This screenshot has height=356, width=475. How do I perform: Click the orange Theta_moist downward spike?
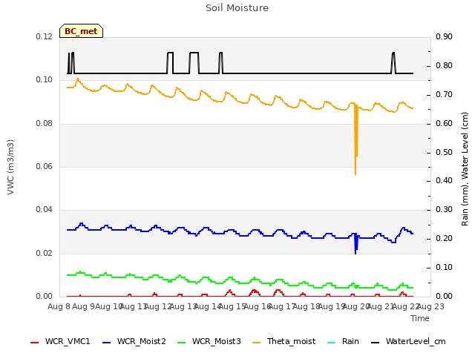click(x=356, y=139)
